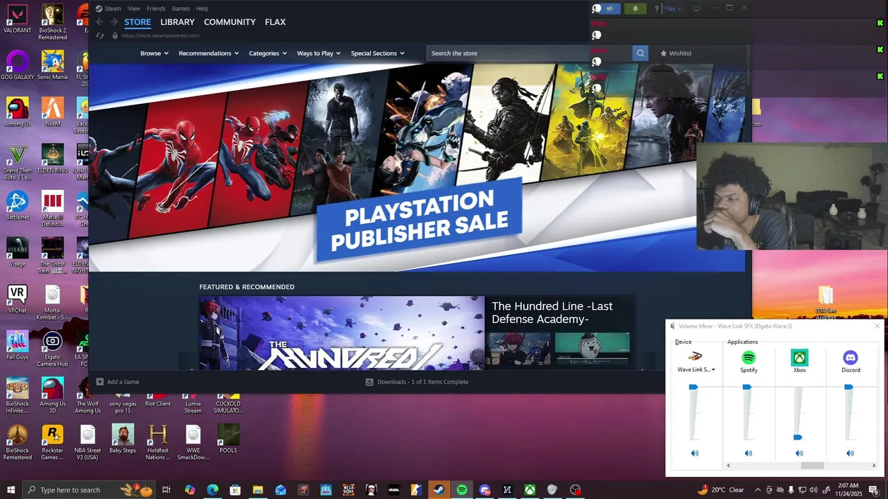
Task: Select the Elgato Camera Hub desktop icon
Action: point(53,350)
